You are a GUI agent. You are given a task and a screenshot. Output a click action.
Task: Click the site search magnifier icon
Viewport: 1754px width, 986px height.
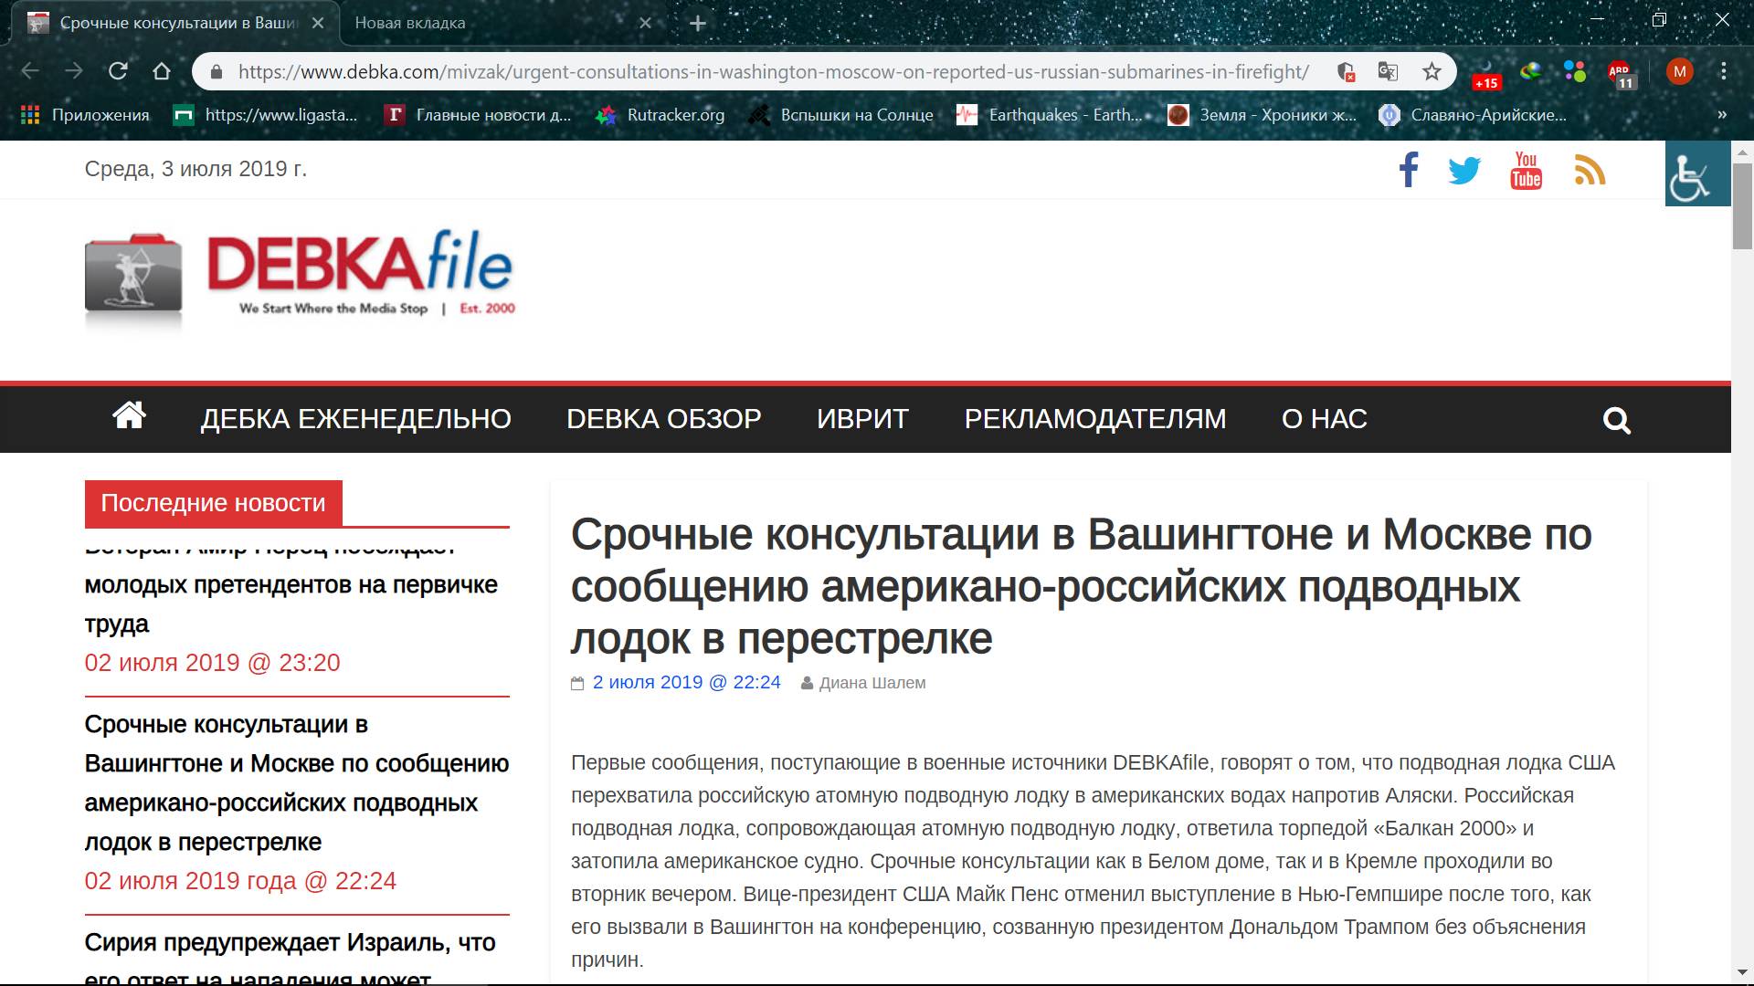click(x=1616, y=421)
